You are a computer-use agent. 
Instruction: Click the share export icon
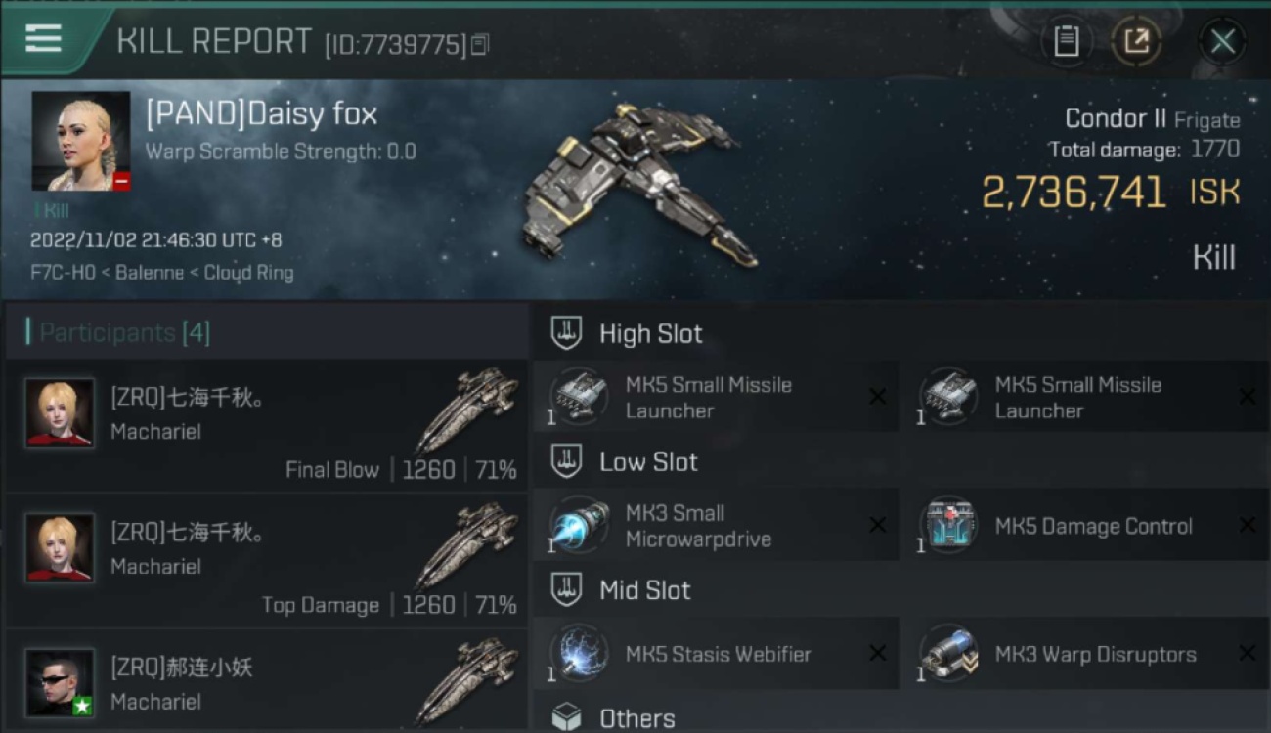pyautogui.click(x=1136, y=41)
